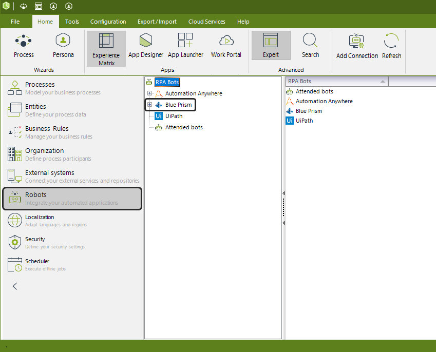Open the Export/Import tab
The image size is (436, 352).
(157, 22)
